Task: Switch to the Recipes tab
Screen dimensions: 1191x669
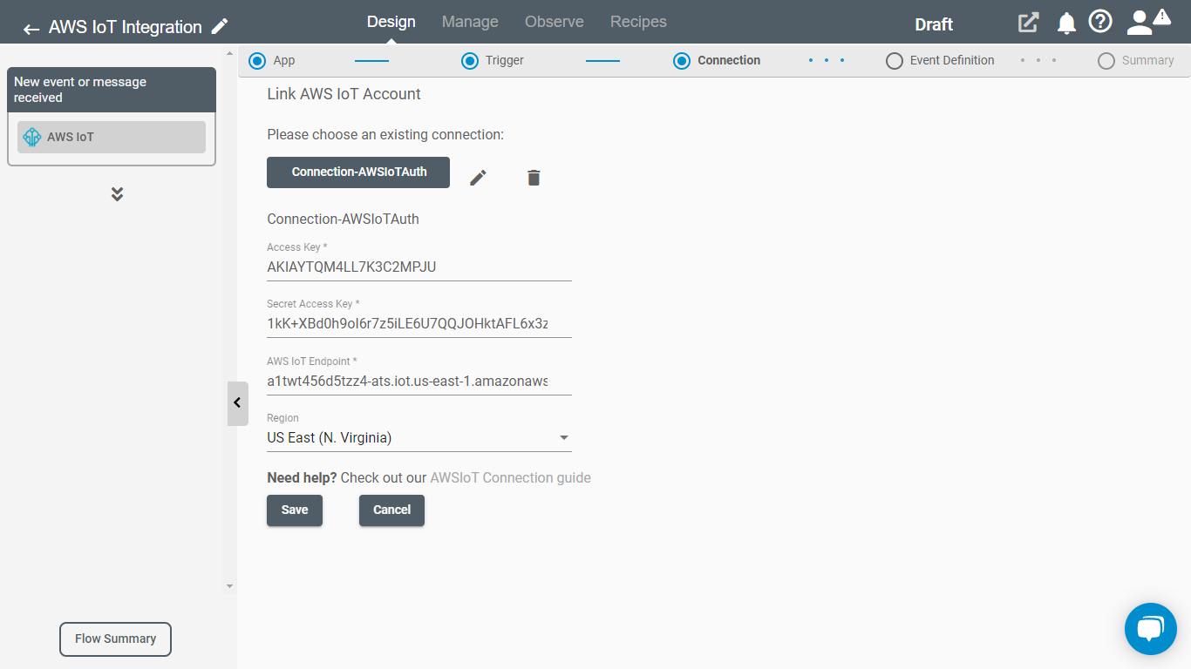Action: click(x=638, y=22)
